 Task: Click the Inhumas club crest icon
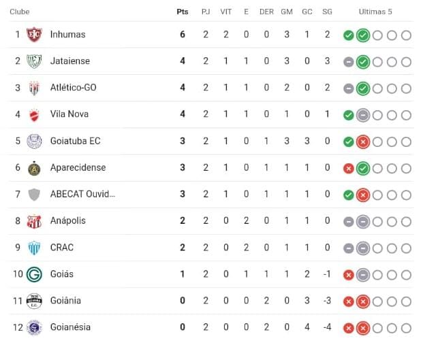[x=34, y=35]
